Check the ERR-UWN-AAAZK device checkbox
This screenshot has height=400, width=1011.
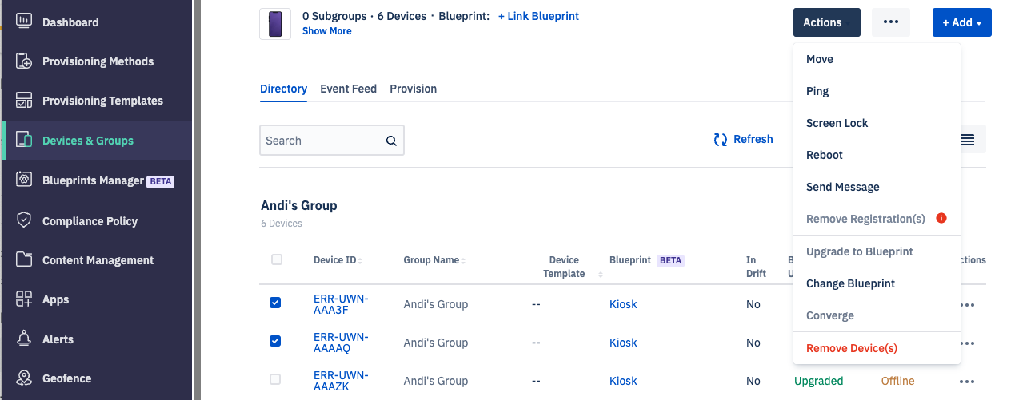(x=275, y=379)
